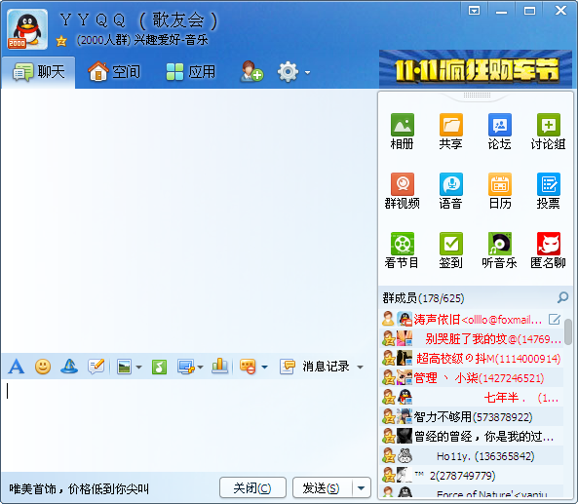This screenshot has height=504, width=578.
Task: Expand the picture options dropdown arrow
Action: [139, 368]
